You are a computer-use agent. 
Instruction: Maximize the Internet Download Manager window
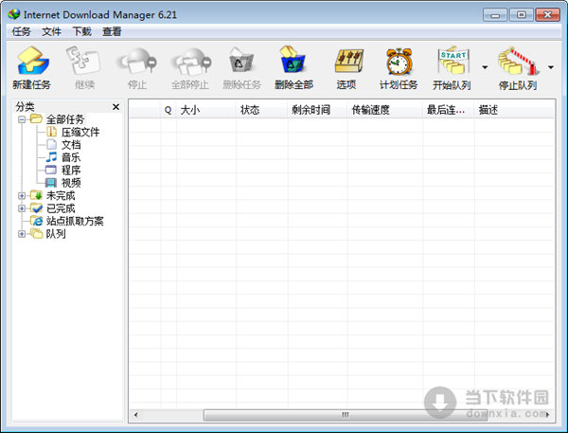coord(522,15)
